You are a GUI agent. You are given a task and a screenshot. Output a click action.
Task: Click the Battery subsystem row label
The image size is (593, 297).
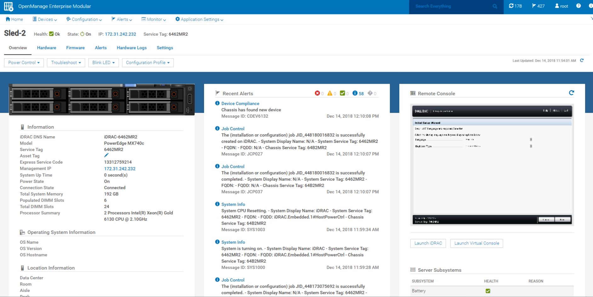click(419, 291)
